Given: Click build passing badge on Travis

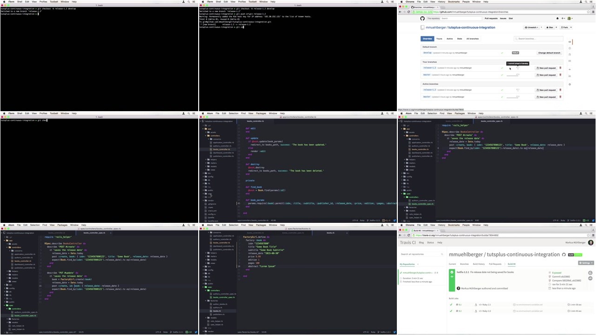Looking at the screenshot, I should point(575,255).
